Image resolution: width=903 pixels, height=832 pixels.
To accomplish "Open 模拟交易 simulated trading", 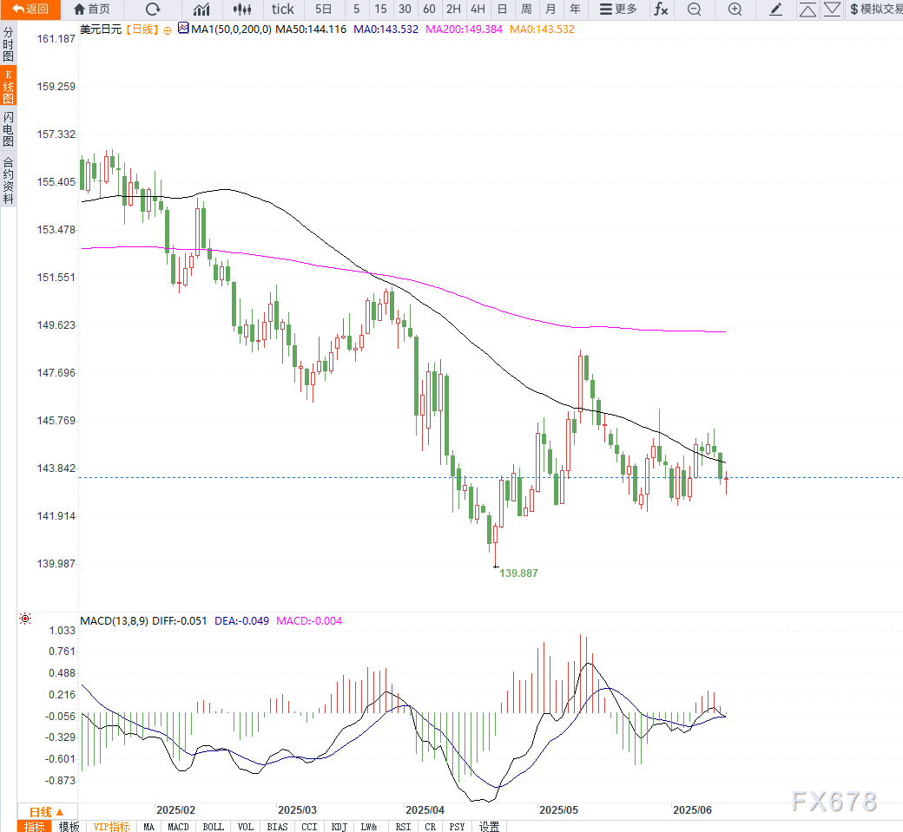I will pos(875,10).
